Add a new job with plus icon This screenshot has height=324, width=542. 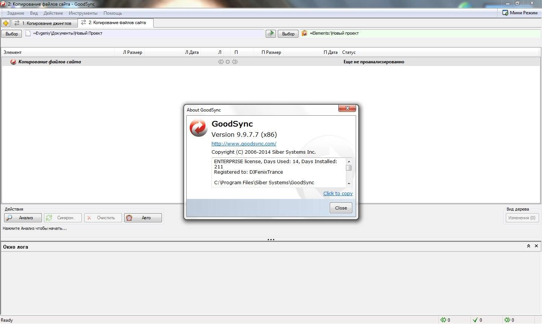[x=6, y=23]
